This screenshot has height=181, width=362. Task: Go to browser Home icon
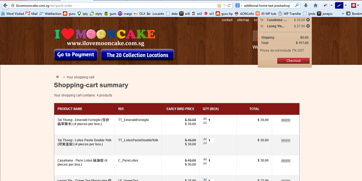point(315,5)
